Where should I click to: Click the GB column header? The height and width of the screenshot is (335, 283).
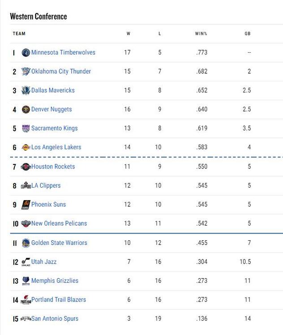tap(248, 34)
